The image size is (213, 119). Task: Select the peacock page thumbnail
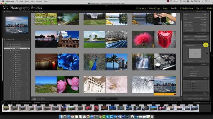pos(95,62)
